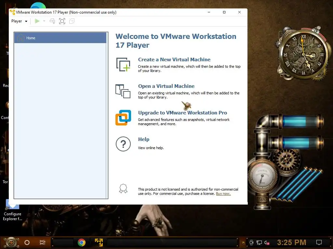The image size is (333, 249).
Task: Open the steampunk Start button
Action: [11, 243]
